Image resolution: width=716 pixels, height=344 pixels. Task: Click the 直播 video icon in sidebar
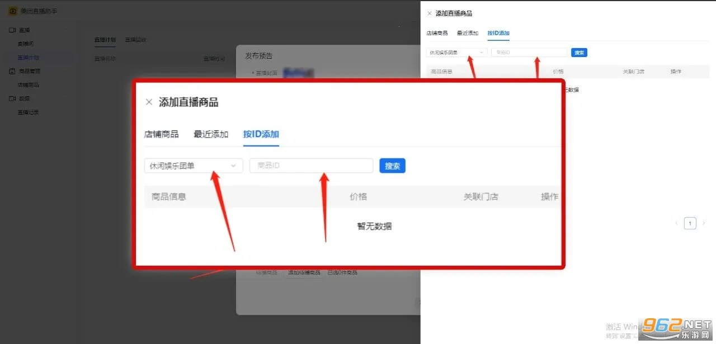(12, 30)
